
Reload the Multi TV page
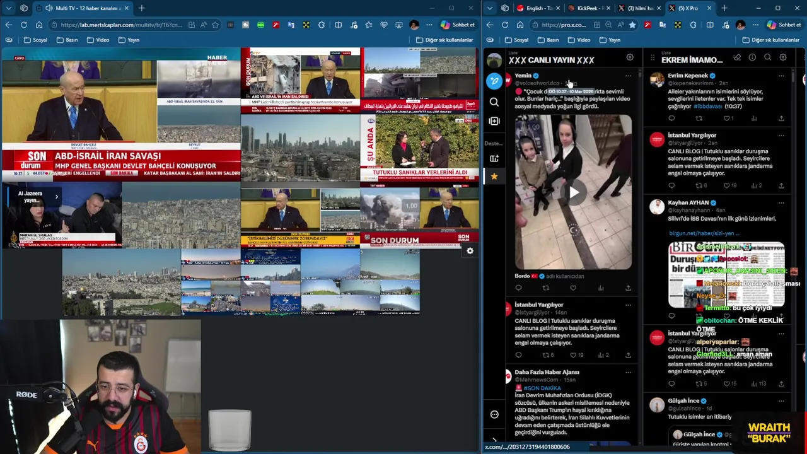(23, 25)
